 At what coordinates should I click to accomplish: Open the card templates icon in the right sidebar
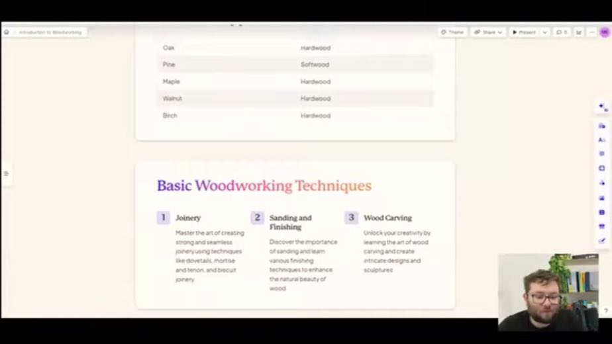coord(602,126)
